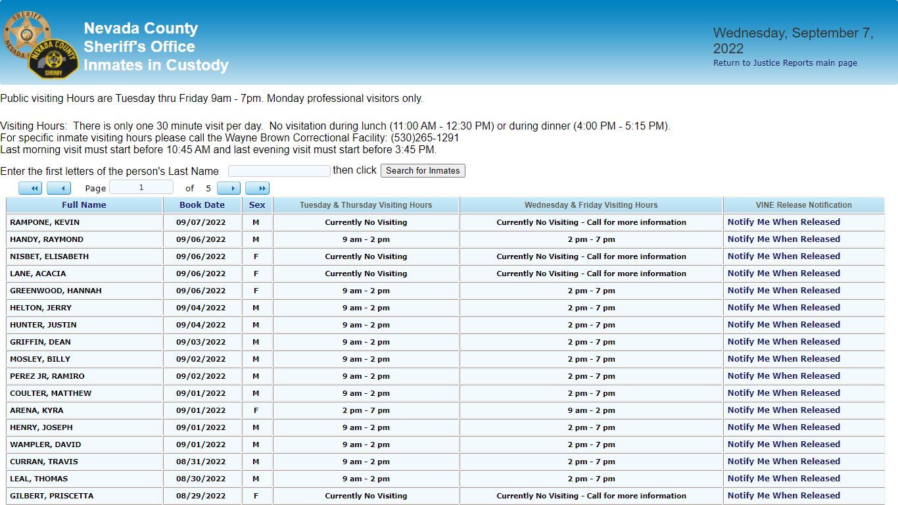Screen dimensions: 898x505
Task: Select the name COULTER, MATTHEW
Action: pyautogui.click(x=51, y=393)
